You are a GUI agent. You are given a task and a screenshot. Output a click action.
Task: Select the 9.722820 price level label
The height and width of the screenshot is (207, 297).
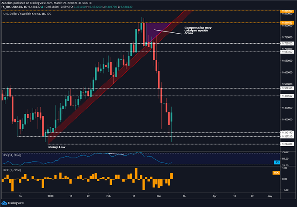[x=287, y=43]
